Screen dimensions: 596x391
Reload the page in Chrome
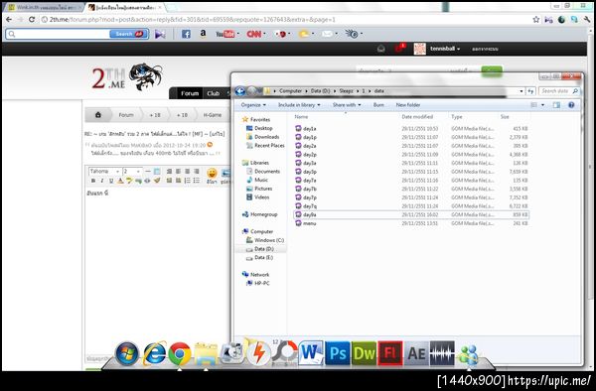[32, 20]
